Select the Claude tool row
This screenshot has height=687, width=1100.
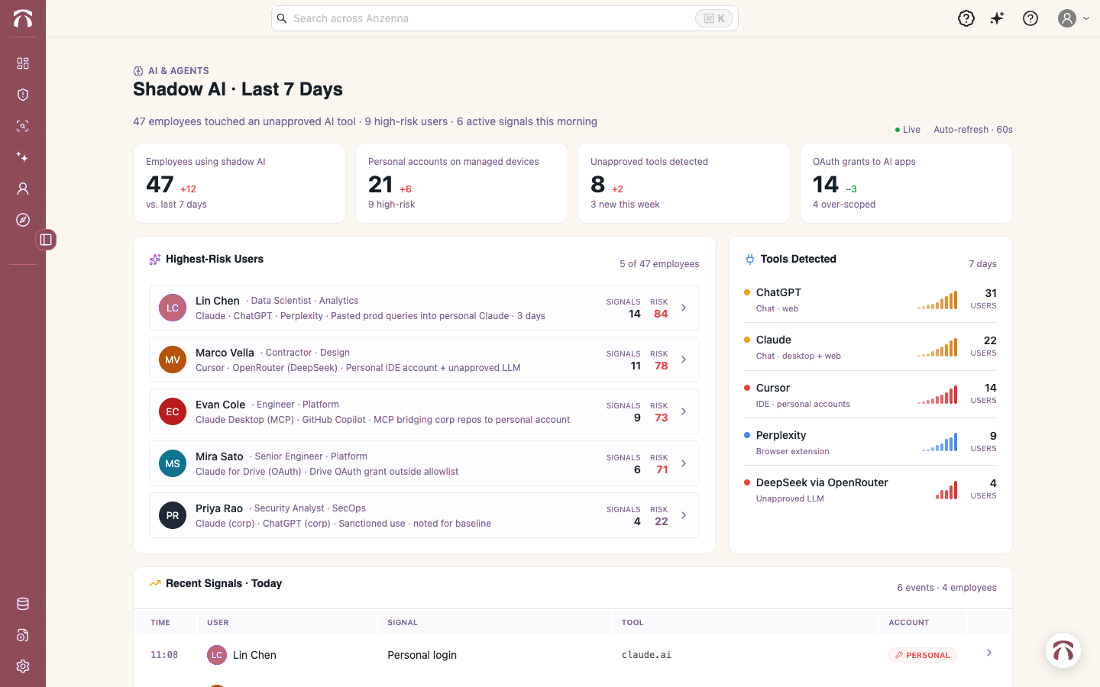870,347
